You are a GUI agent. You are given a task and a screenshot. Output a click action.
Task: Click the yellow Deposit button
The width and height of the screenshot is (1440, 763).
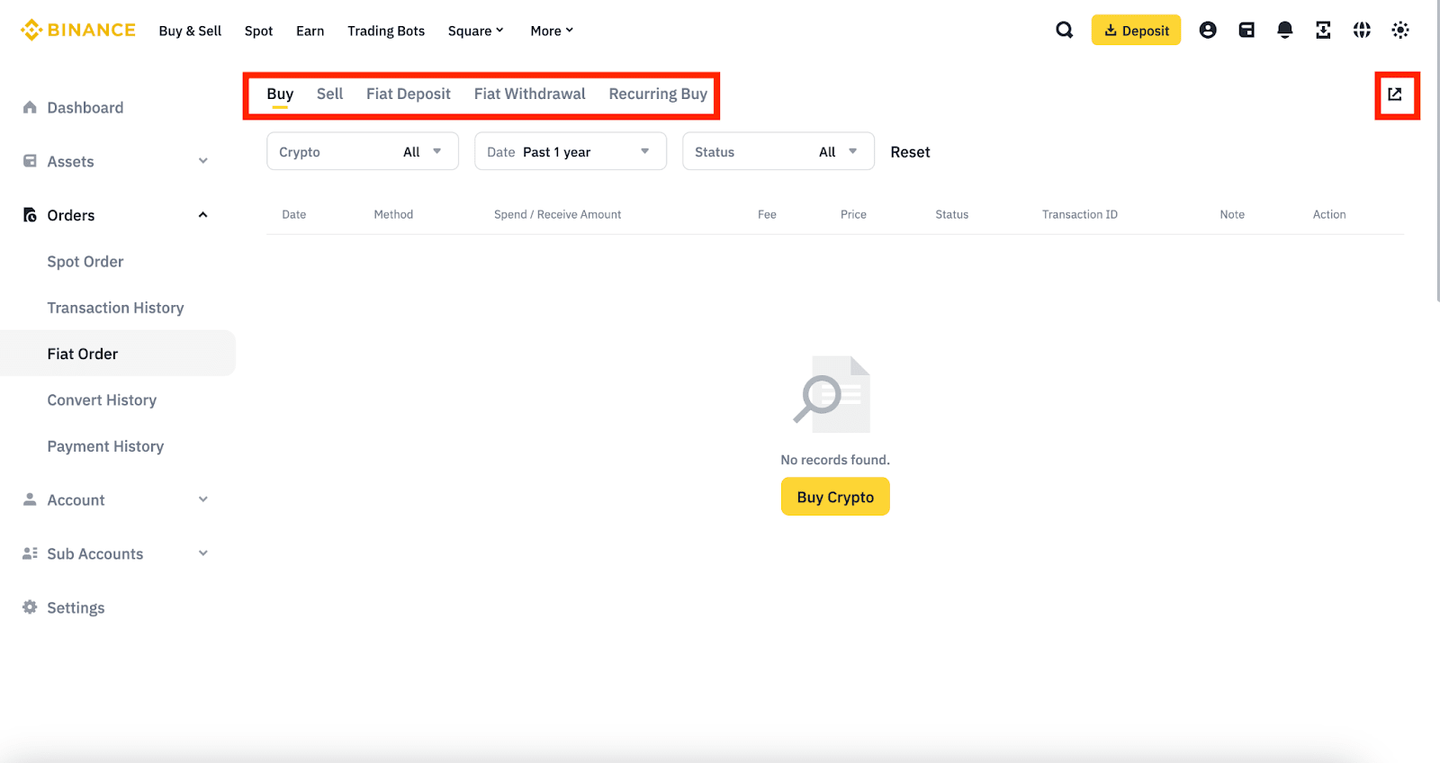1136,30
